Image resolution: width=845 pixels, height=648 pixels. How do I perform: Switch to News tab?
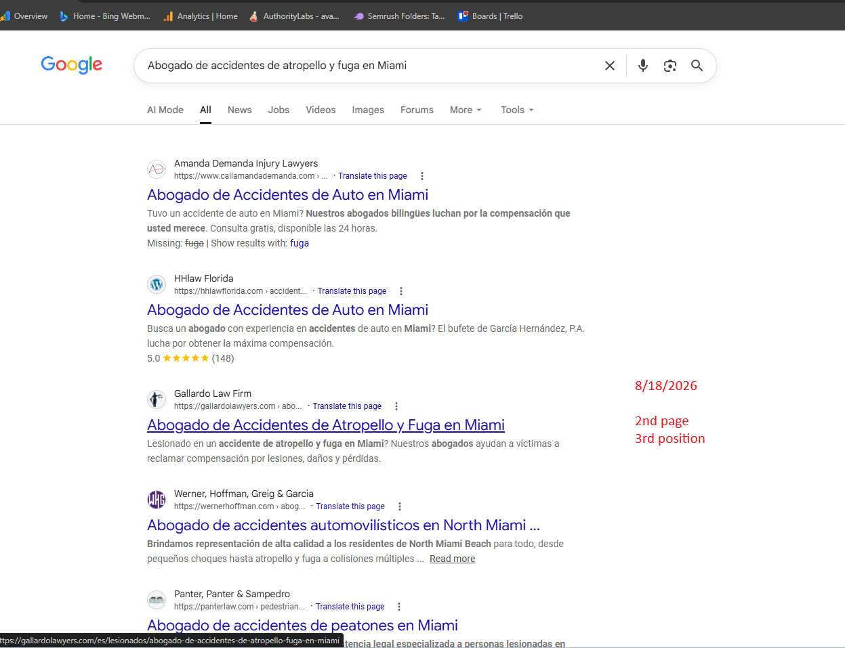click(240, 110)
